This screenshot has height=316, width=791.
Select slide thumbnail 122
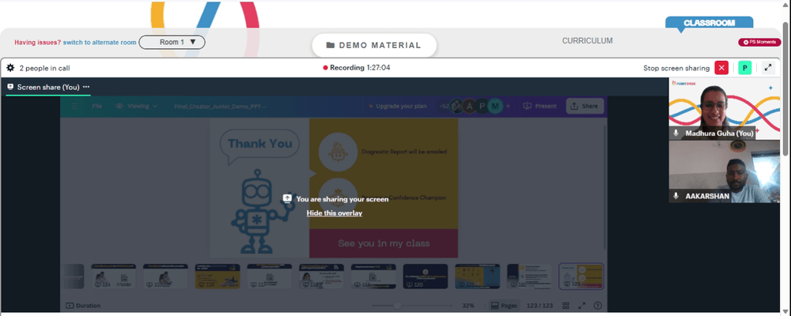529,276
